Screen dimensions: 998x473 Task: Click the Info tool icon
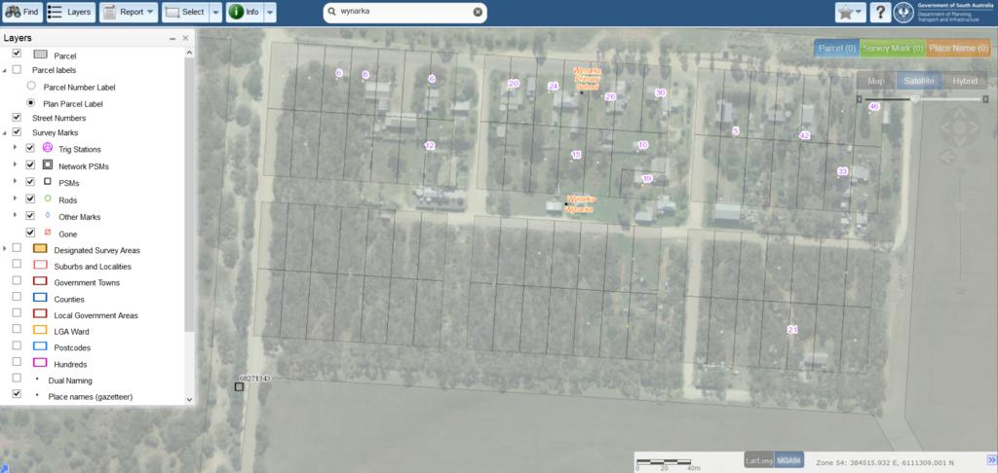click(244, 13)
